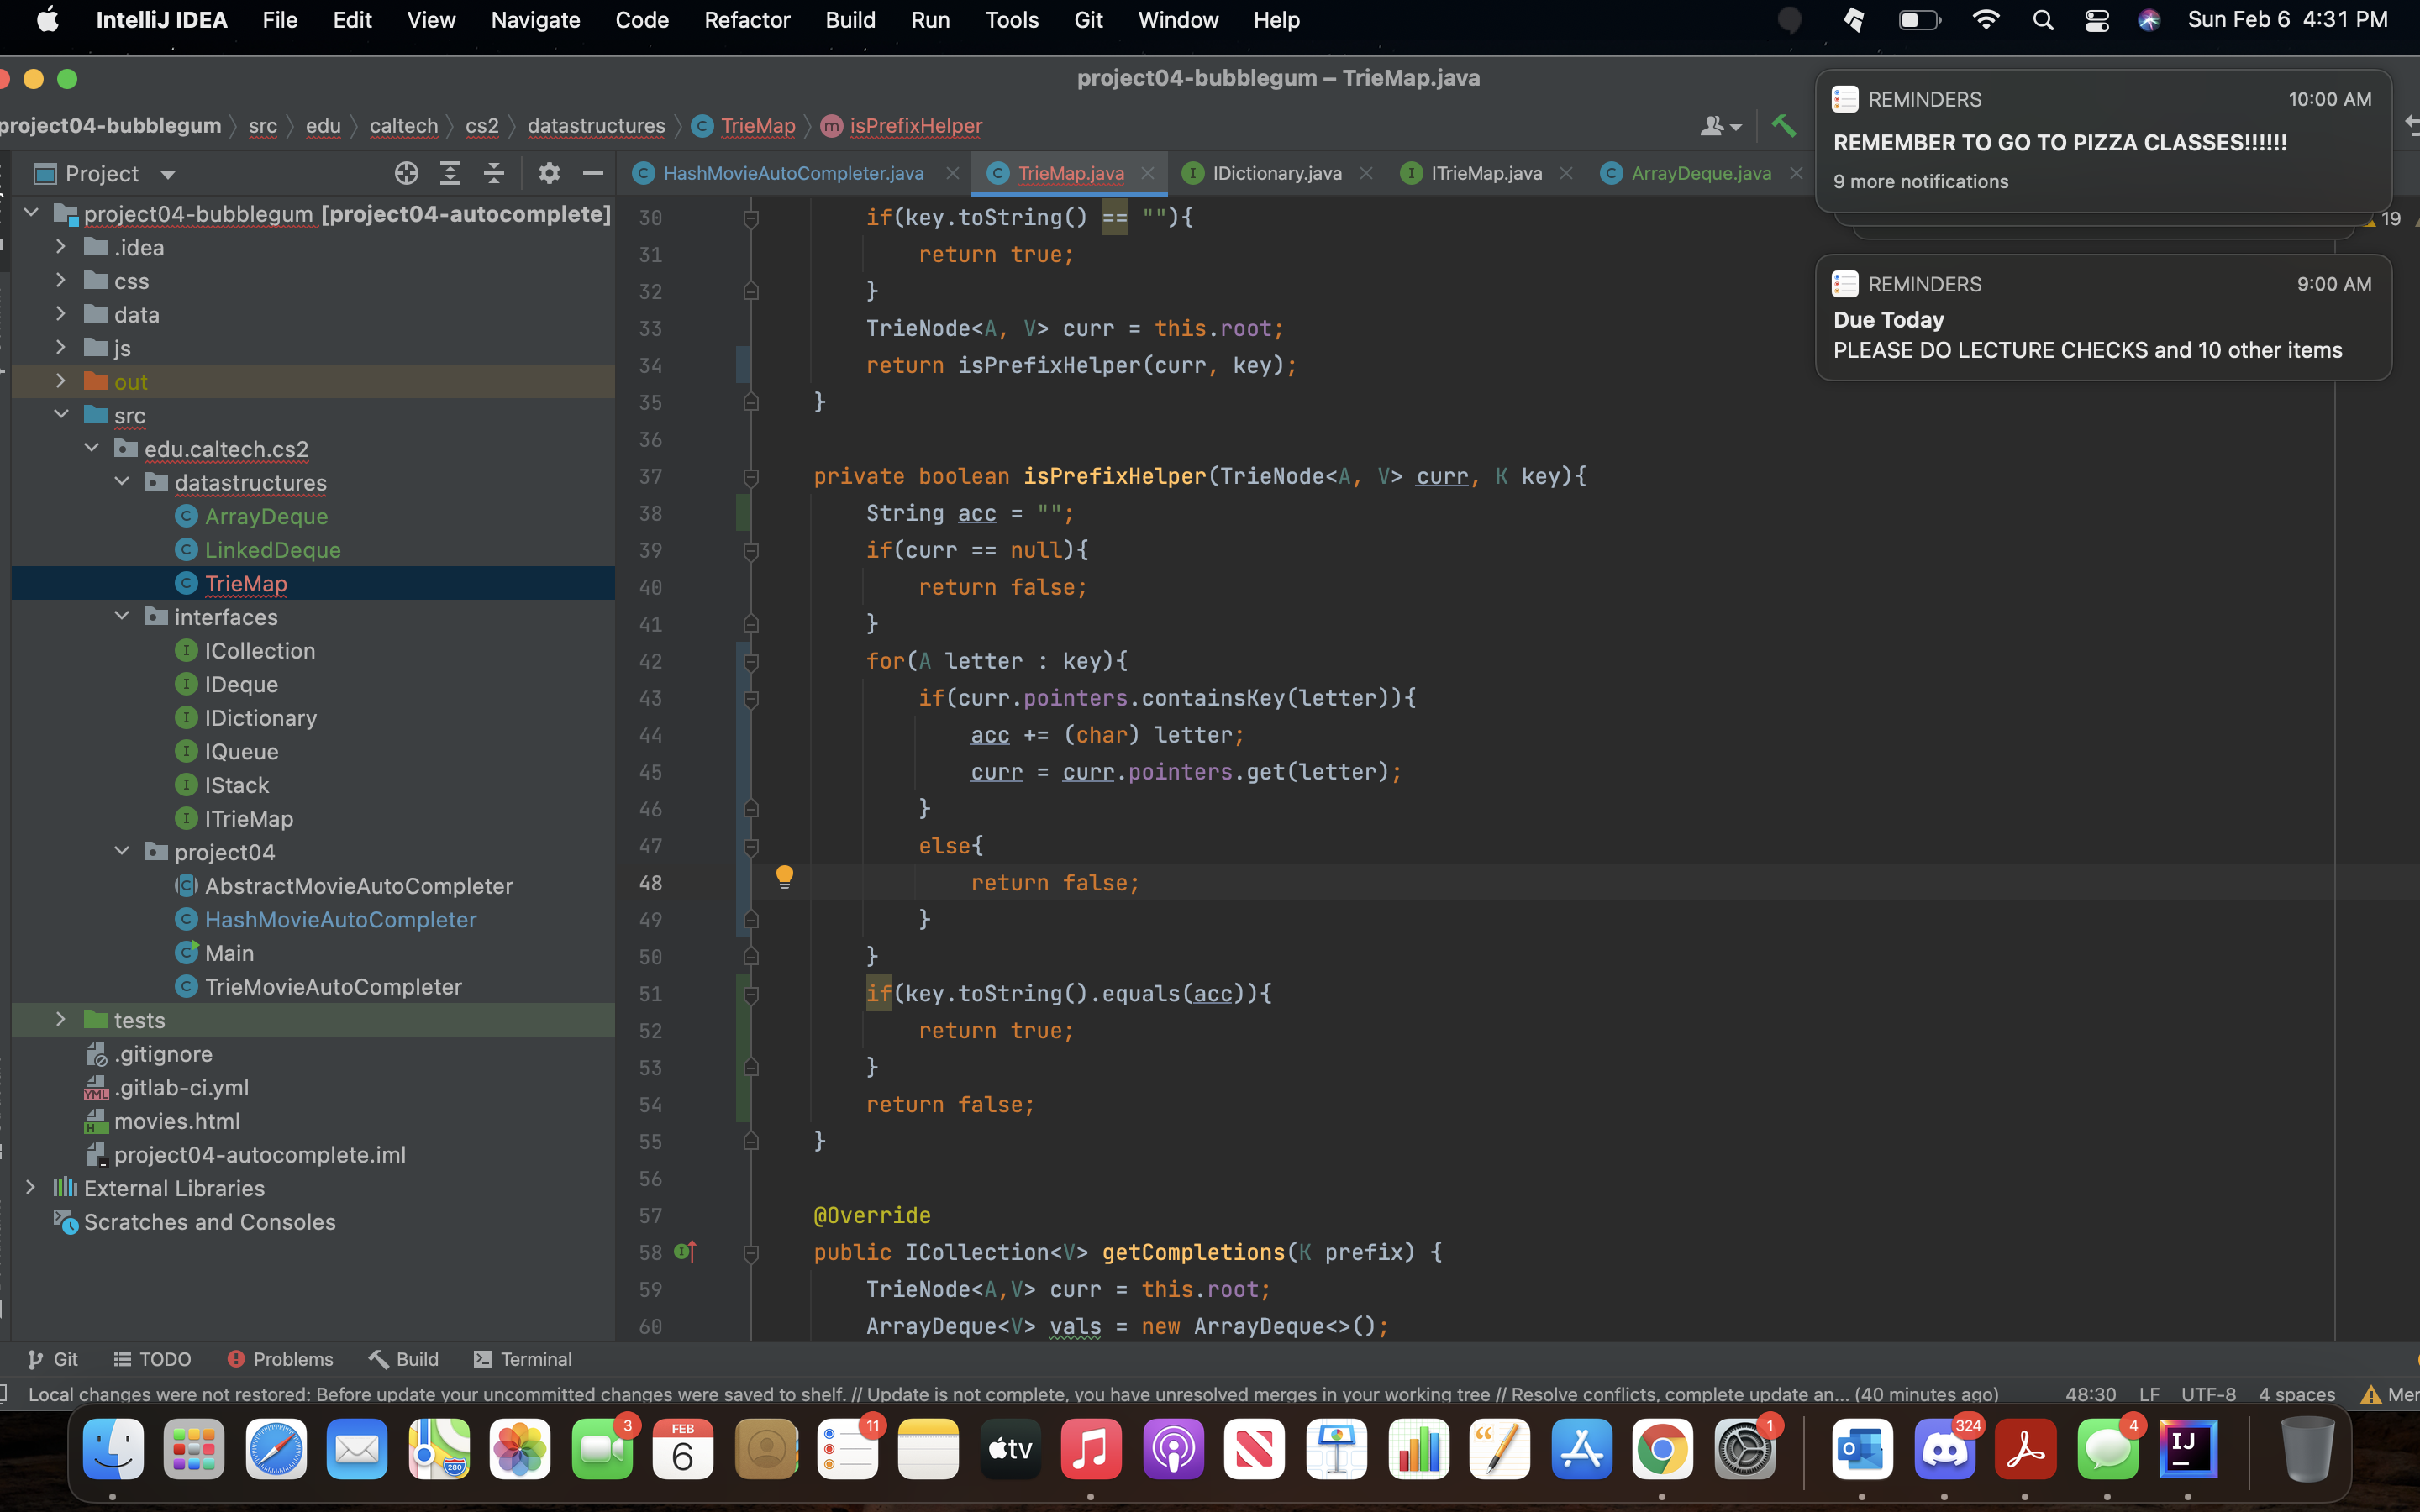Click the green Build hammer icon
This screenshot has height=1512, width=2420.
(x=1783, y=126)
